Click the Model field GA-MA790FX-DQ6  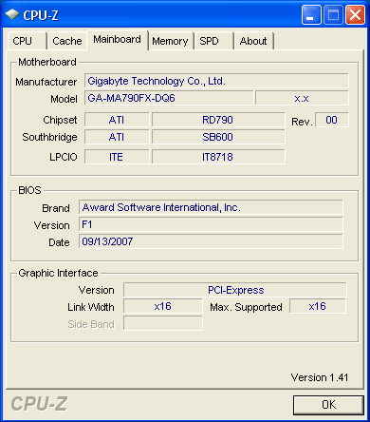tap(169, 98)
